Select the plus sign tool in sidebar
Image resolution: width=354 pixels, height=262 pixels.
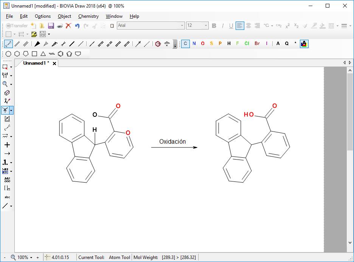7,145
